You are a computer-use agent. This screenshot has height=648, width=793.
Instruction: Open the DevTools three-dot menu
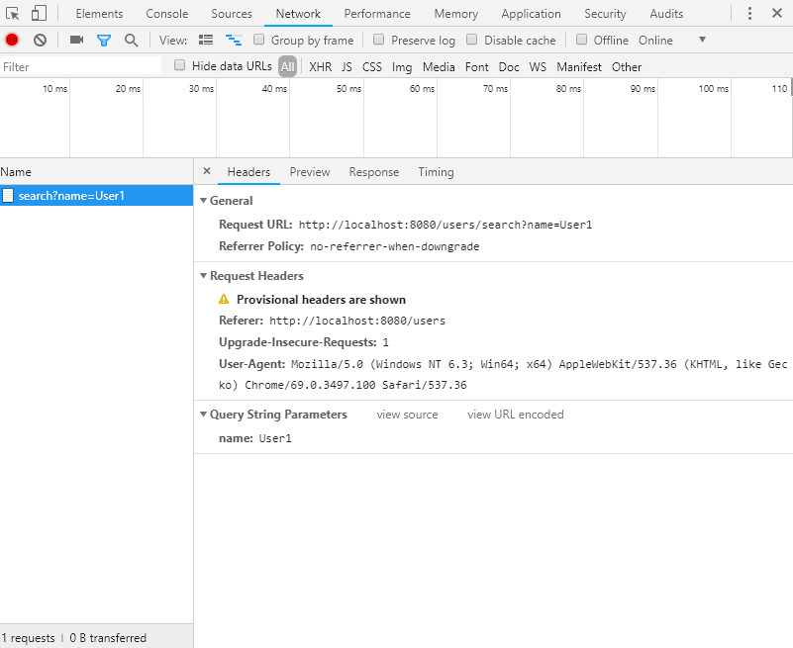(x=749, y=13)
